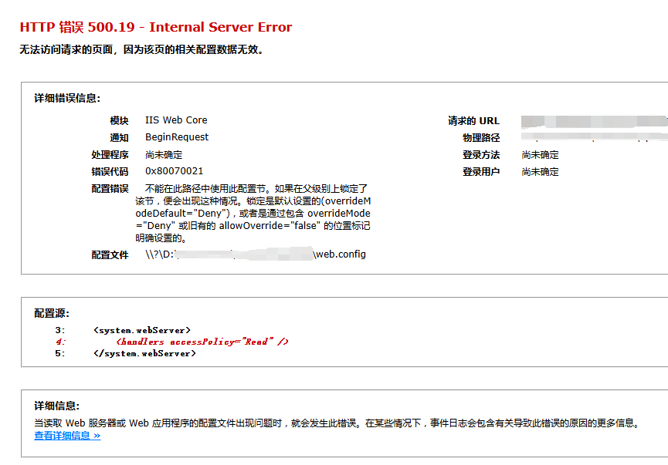Click the 请求的 URL label
The image size is (668, 465).
(x=473, y=121)
